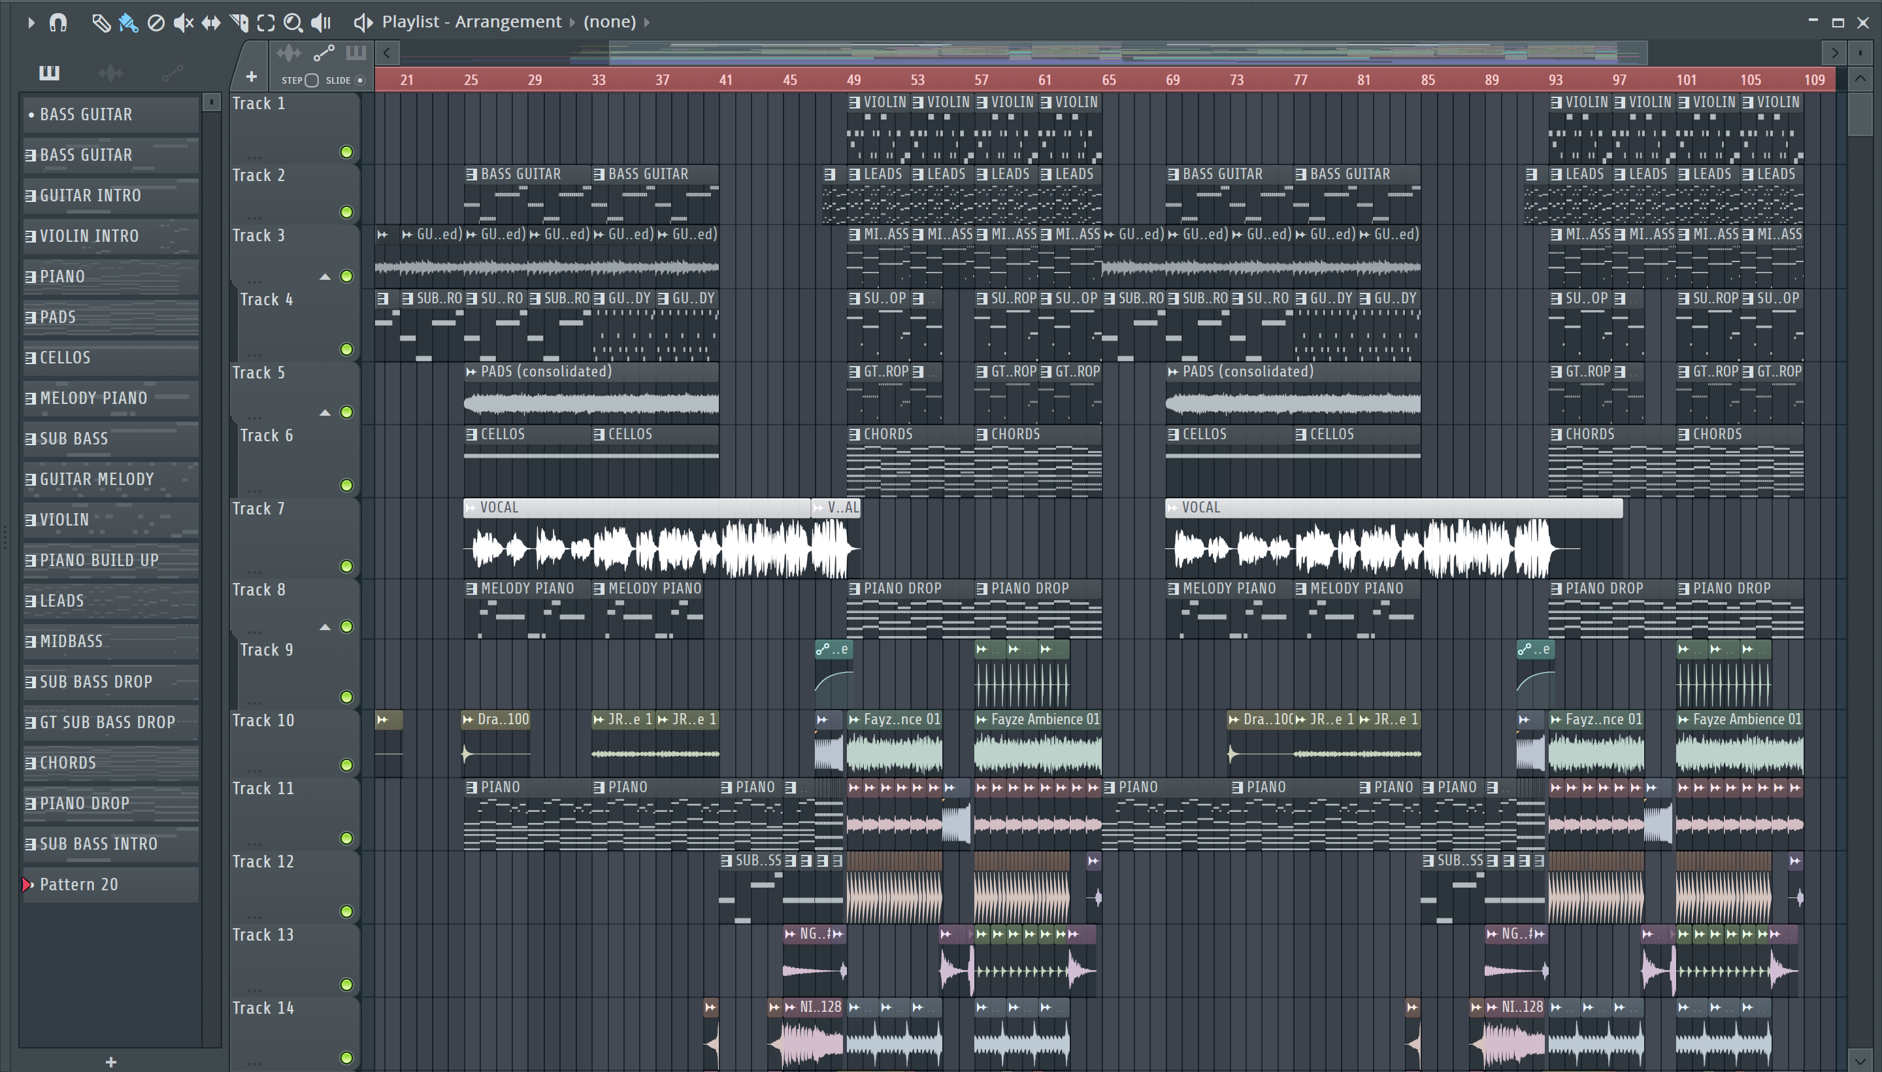Select the Zoom tool
This screenshot has height=1072, width=1882.
(x=293, y=23)
